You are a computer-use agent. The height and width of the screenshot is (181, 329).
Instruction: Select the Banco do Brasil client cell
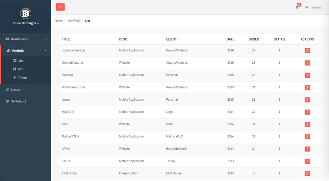(x=176, y=149)
